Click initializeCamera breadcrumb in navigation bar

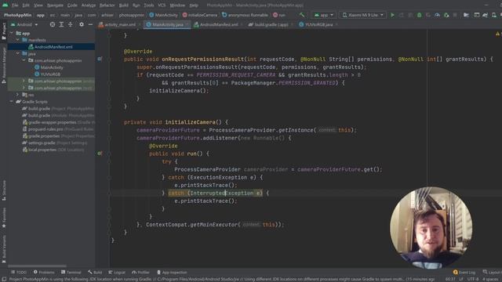point(200,15)
